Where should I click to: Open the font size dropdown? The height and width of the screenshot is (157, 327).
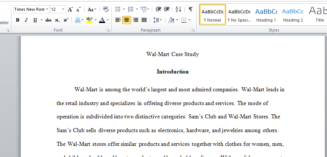click(63, 9)
